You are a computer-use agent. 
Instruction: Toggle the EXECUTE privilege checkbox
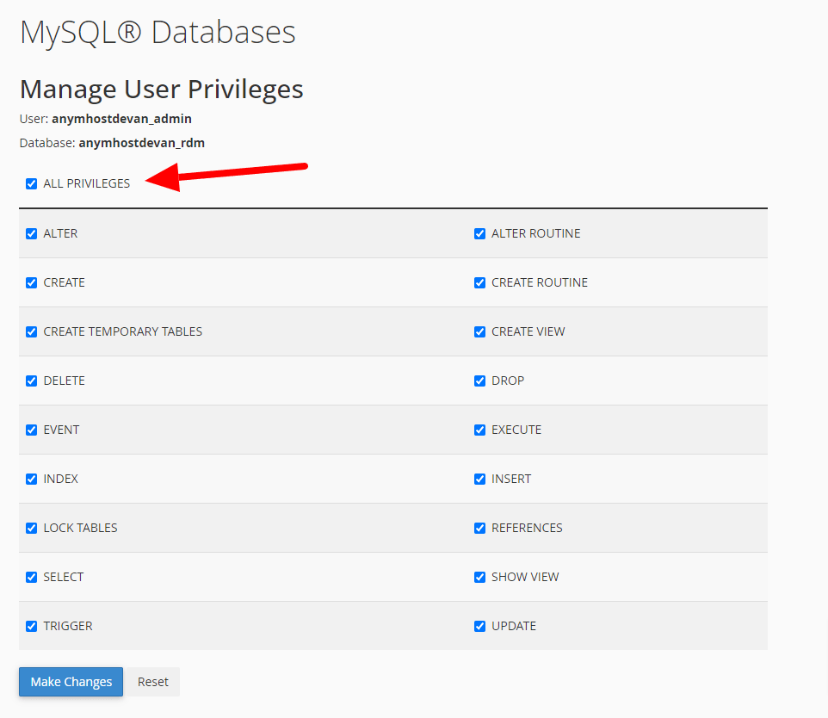click(x=480, y=430)
